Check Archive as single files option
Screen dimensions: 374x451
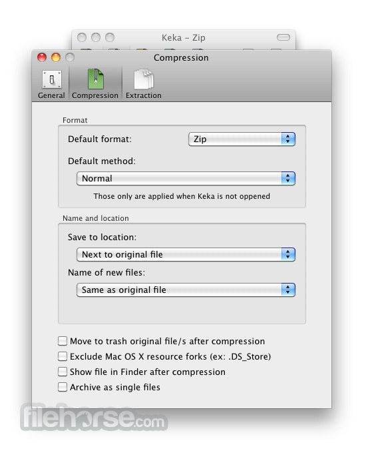[63, 387]
